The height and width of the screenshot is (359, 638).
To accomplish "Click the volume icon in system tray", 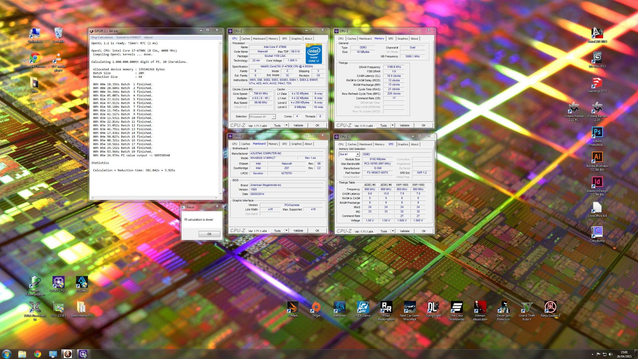I will point(610,354).
